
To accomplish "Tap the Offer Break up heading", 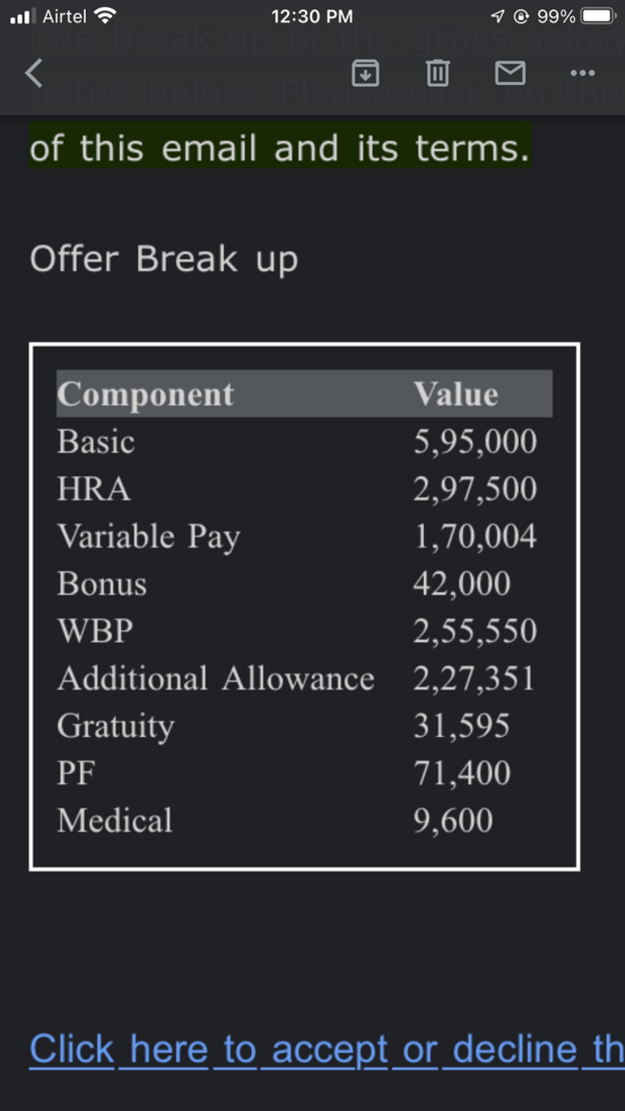I will pyautogui.click(x=164, y=259).
